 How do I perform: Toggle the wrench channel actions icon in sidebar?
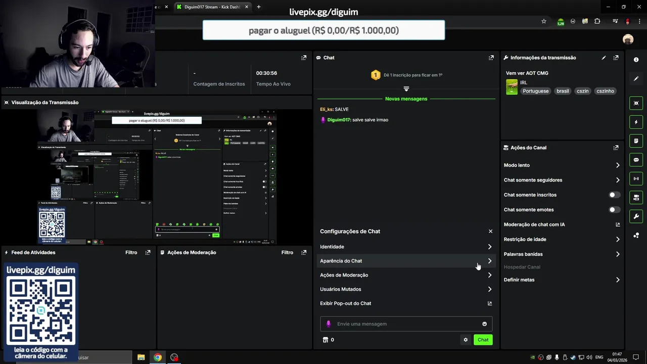[x=636, y=216]
